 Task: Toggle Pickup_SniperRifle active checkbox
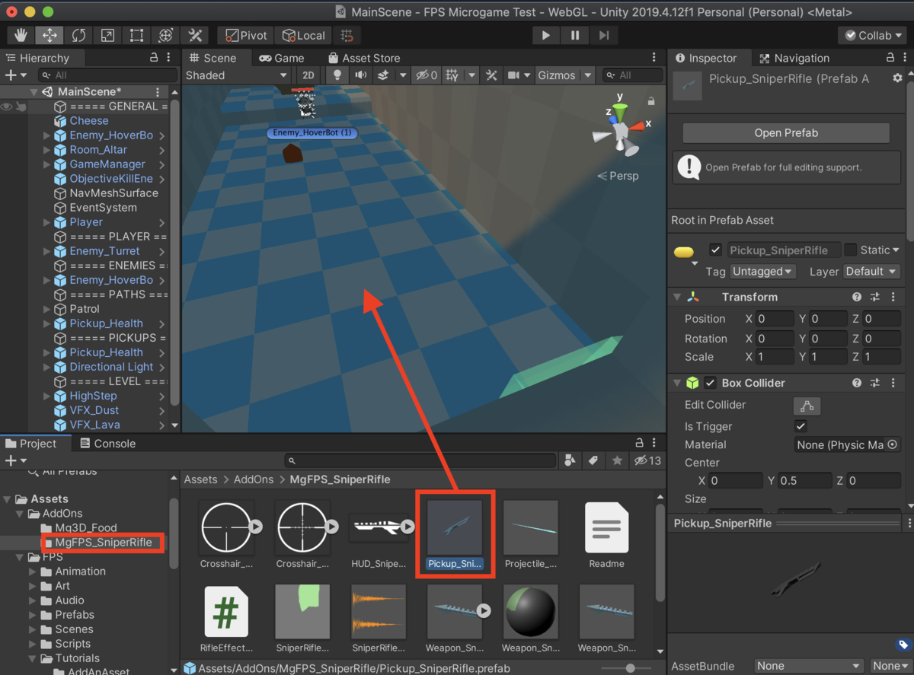[x=715, y=250]
